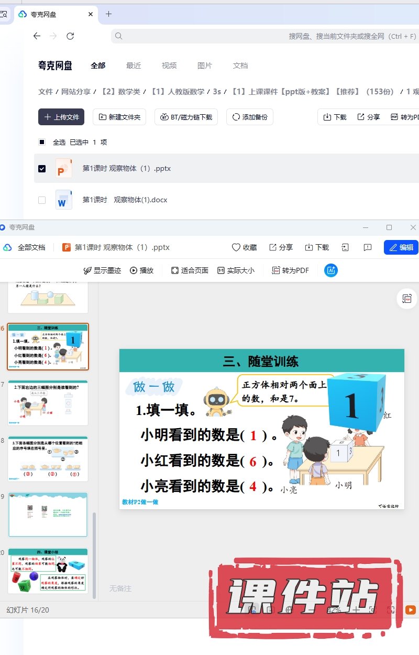The image size is (419, 655).
Task: Switch to the 最近 tab
Action: pos(134,65)
